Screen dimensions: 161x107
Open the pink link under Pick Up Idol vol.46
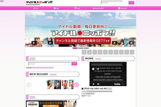[x=89, y=96]
